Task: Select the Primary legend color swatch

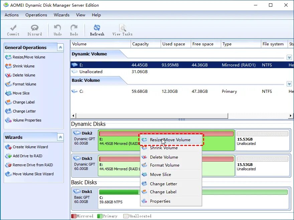Action: (100, 216)
